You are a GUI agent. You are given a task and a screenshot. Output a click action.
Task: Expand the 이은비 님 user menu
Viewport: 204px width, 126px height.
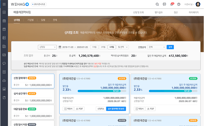click(x=189, y=4)
